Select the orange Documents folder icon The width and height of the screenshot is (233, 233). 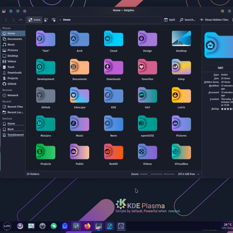(x=80, y=67)
